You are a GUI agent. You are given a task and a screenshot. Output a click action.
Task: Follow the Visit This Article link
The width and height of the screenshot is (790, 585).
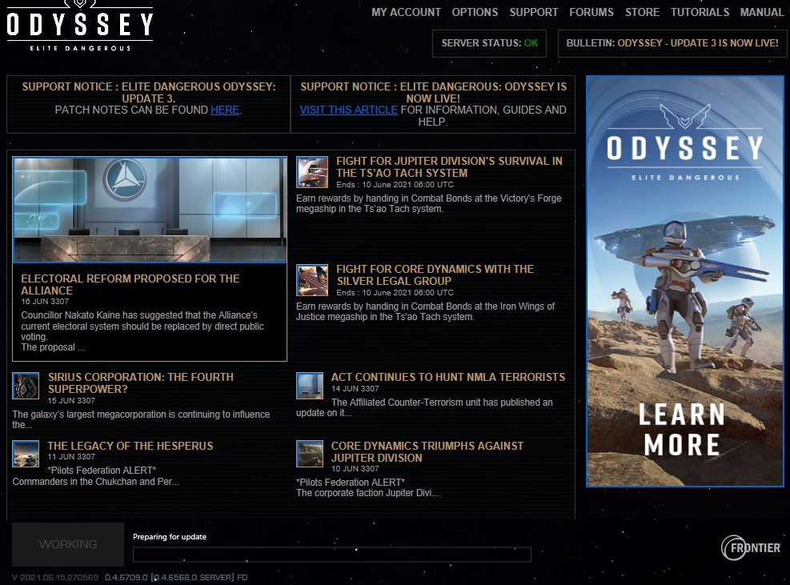(349, 110)
